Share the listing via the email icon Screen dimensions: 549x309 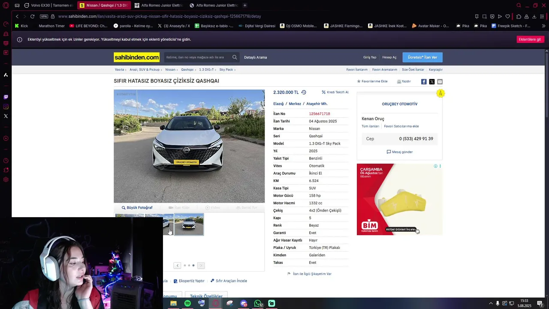[440, 82]
